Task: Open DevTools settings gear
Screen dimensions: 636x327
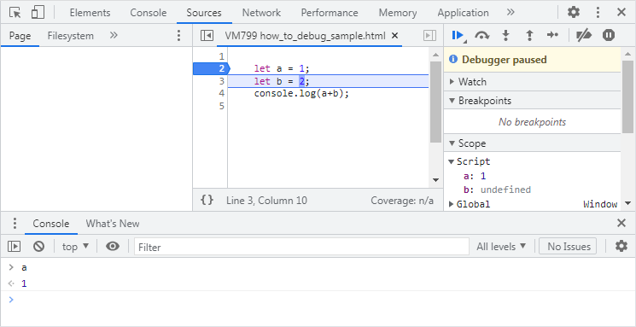Action: pyautogui.click(x=574, y=12)
